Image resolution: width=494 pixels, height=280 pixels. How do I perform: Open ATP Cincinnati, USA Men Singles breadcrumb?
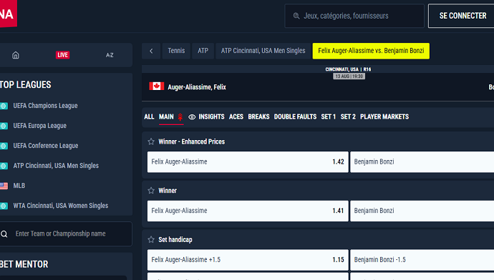(x=263, y=51)
